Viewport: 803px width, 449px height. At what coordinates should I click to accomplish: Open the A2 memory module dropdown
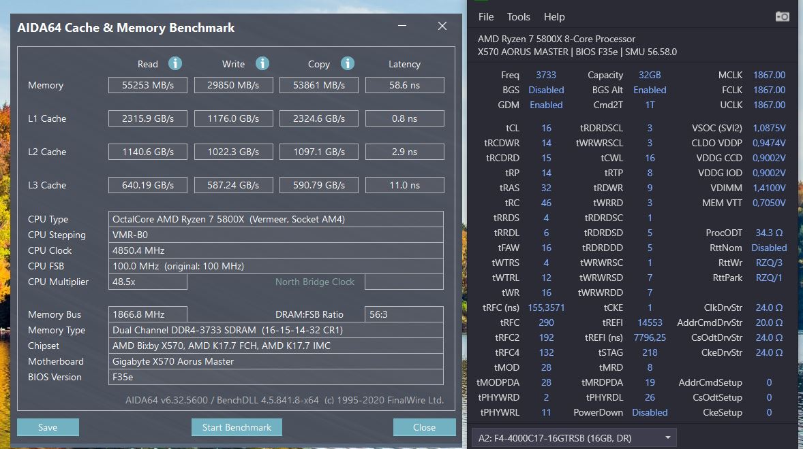coord(574,437)
